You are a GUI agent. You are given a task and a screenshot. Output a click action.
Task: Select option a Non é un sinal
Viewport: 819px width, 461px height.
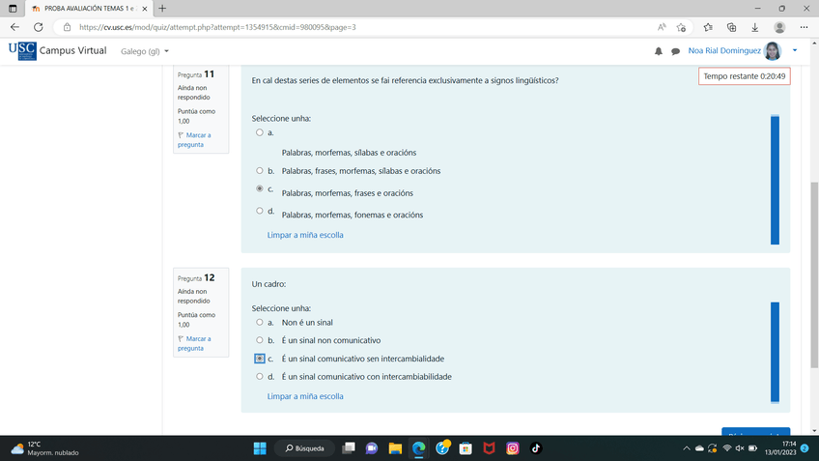(260, 323)
